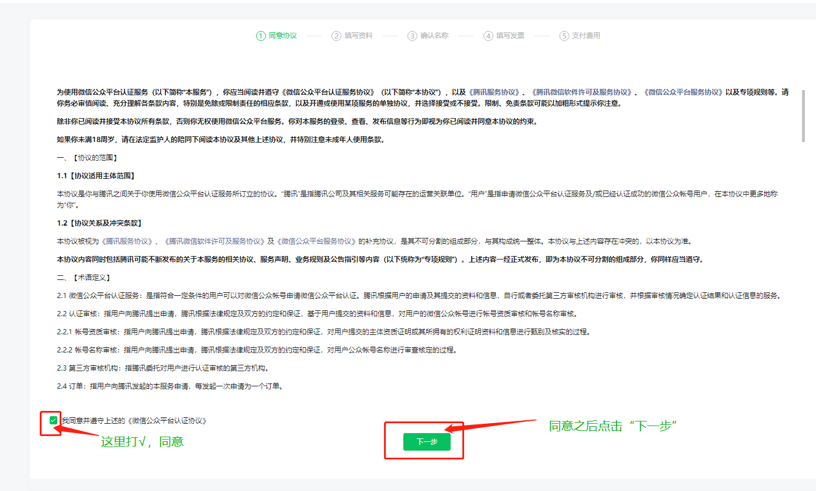Click the paragraph about 未满18周岁
This screenshot has height=491, width=816.
point(220,140)
